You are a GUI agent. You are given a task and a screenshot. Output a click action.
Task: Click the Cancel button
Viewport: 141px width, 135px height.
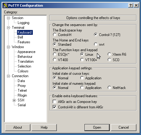pyautogui.click(x=124, y=127)
